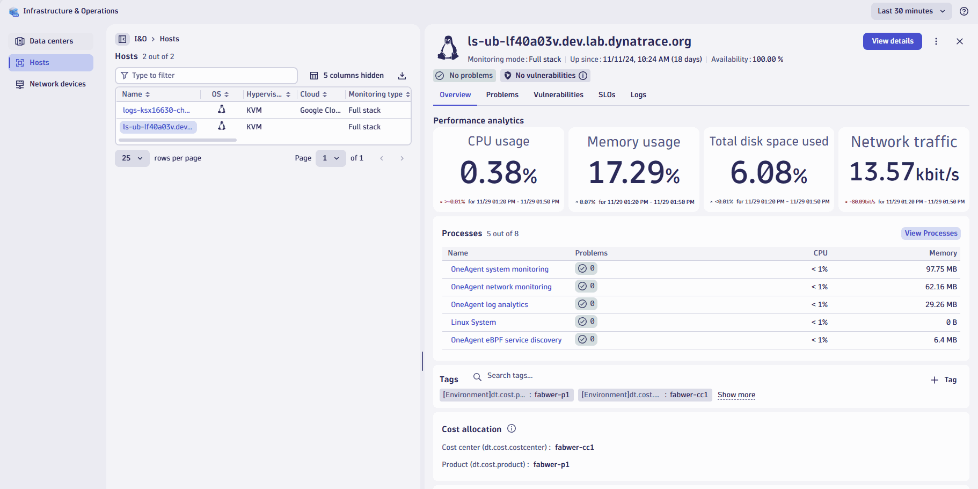Image resolution: width=978 pixels, height=489 pixels.
Task: Expand tags with Show more
Action: click(736, 395)
